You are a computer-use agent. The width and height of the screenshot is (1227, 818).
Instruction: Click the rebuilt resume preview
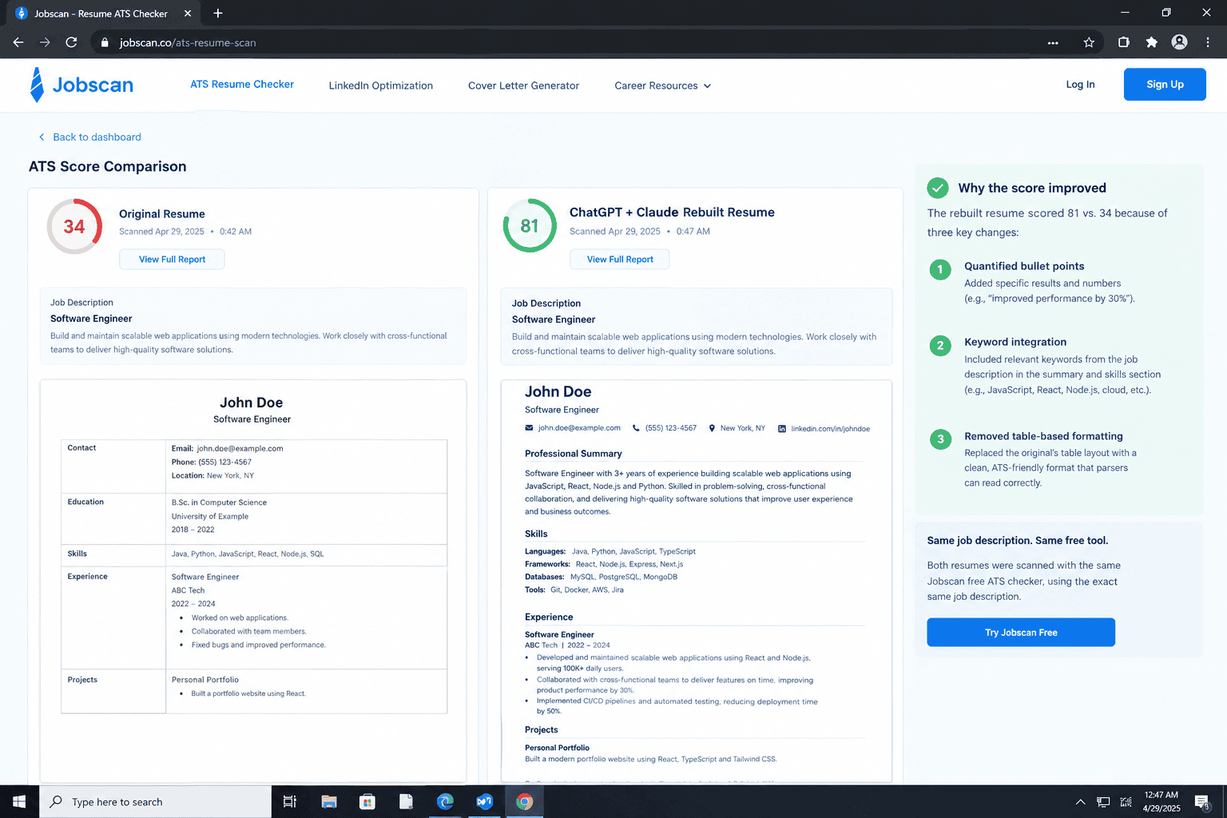[696, 581]
